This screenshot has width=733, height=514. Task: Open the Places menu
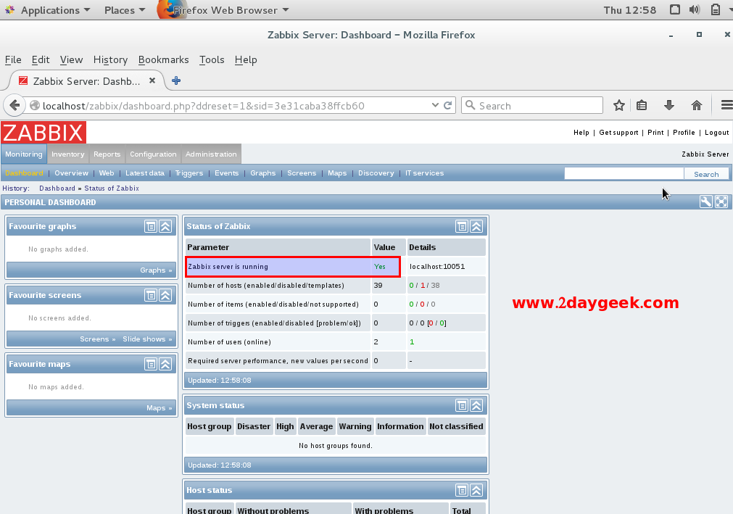pyautogui.click(x=125, y=10)
